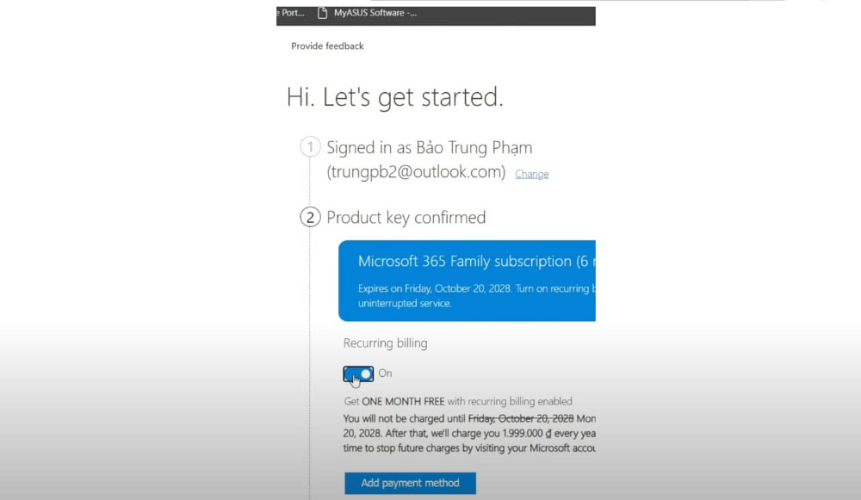Click the step 2 circle number icon
The width and height of the screenshot is (861, 500).
(x=310, y=217)
